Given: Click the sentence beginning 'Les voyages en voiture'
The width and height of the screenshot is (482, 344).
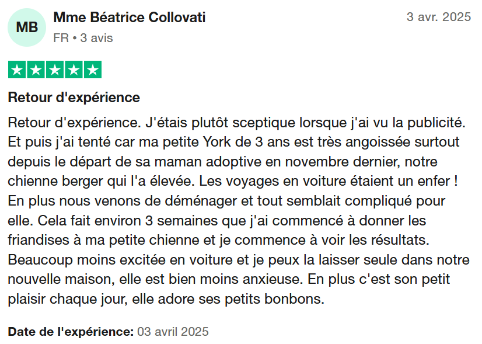Looking at the screenshot, I should coord(329,181).
